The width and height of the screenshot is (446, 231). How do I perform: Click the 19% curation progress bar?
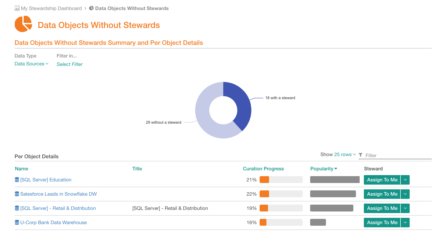coord(281,208)
